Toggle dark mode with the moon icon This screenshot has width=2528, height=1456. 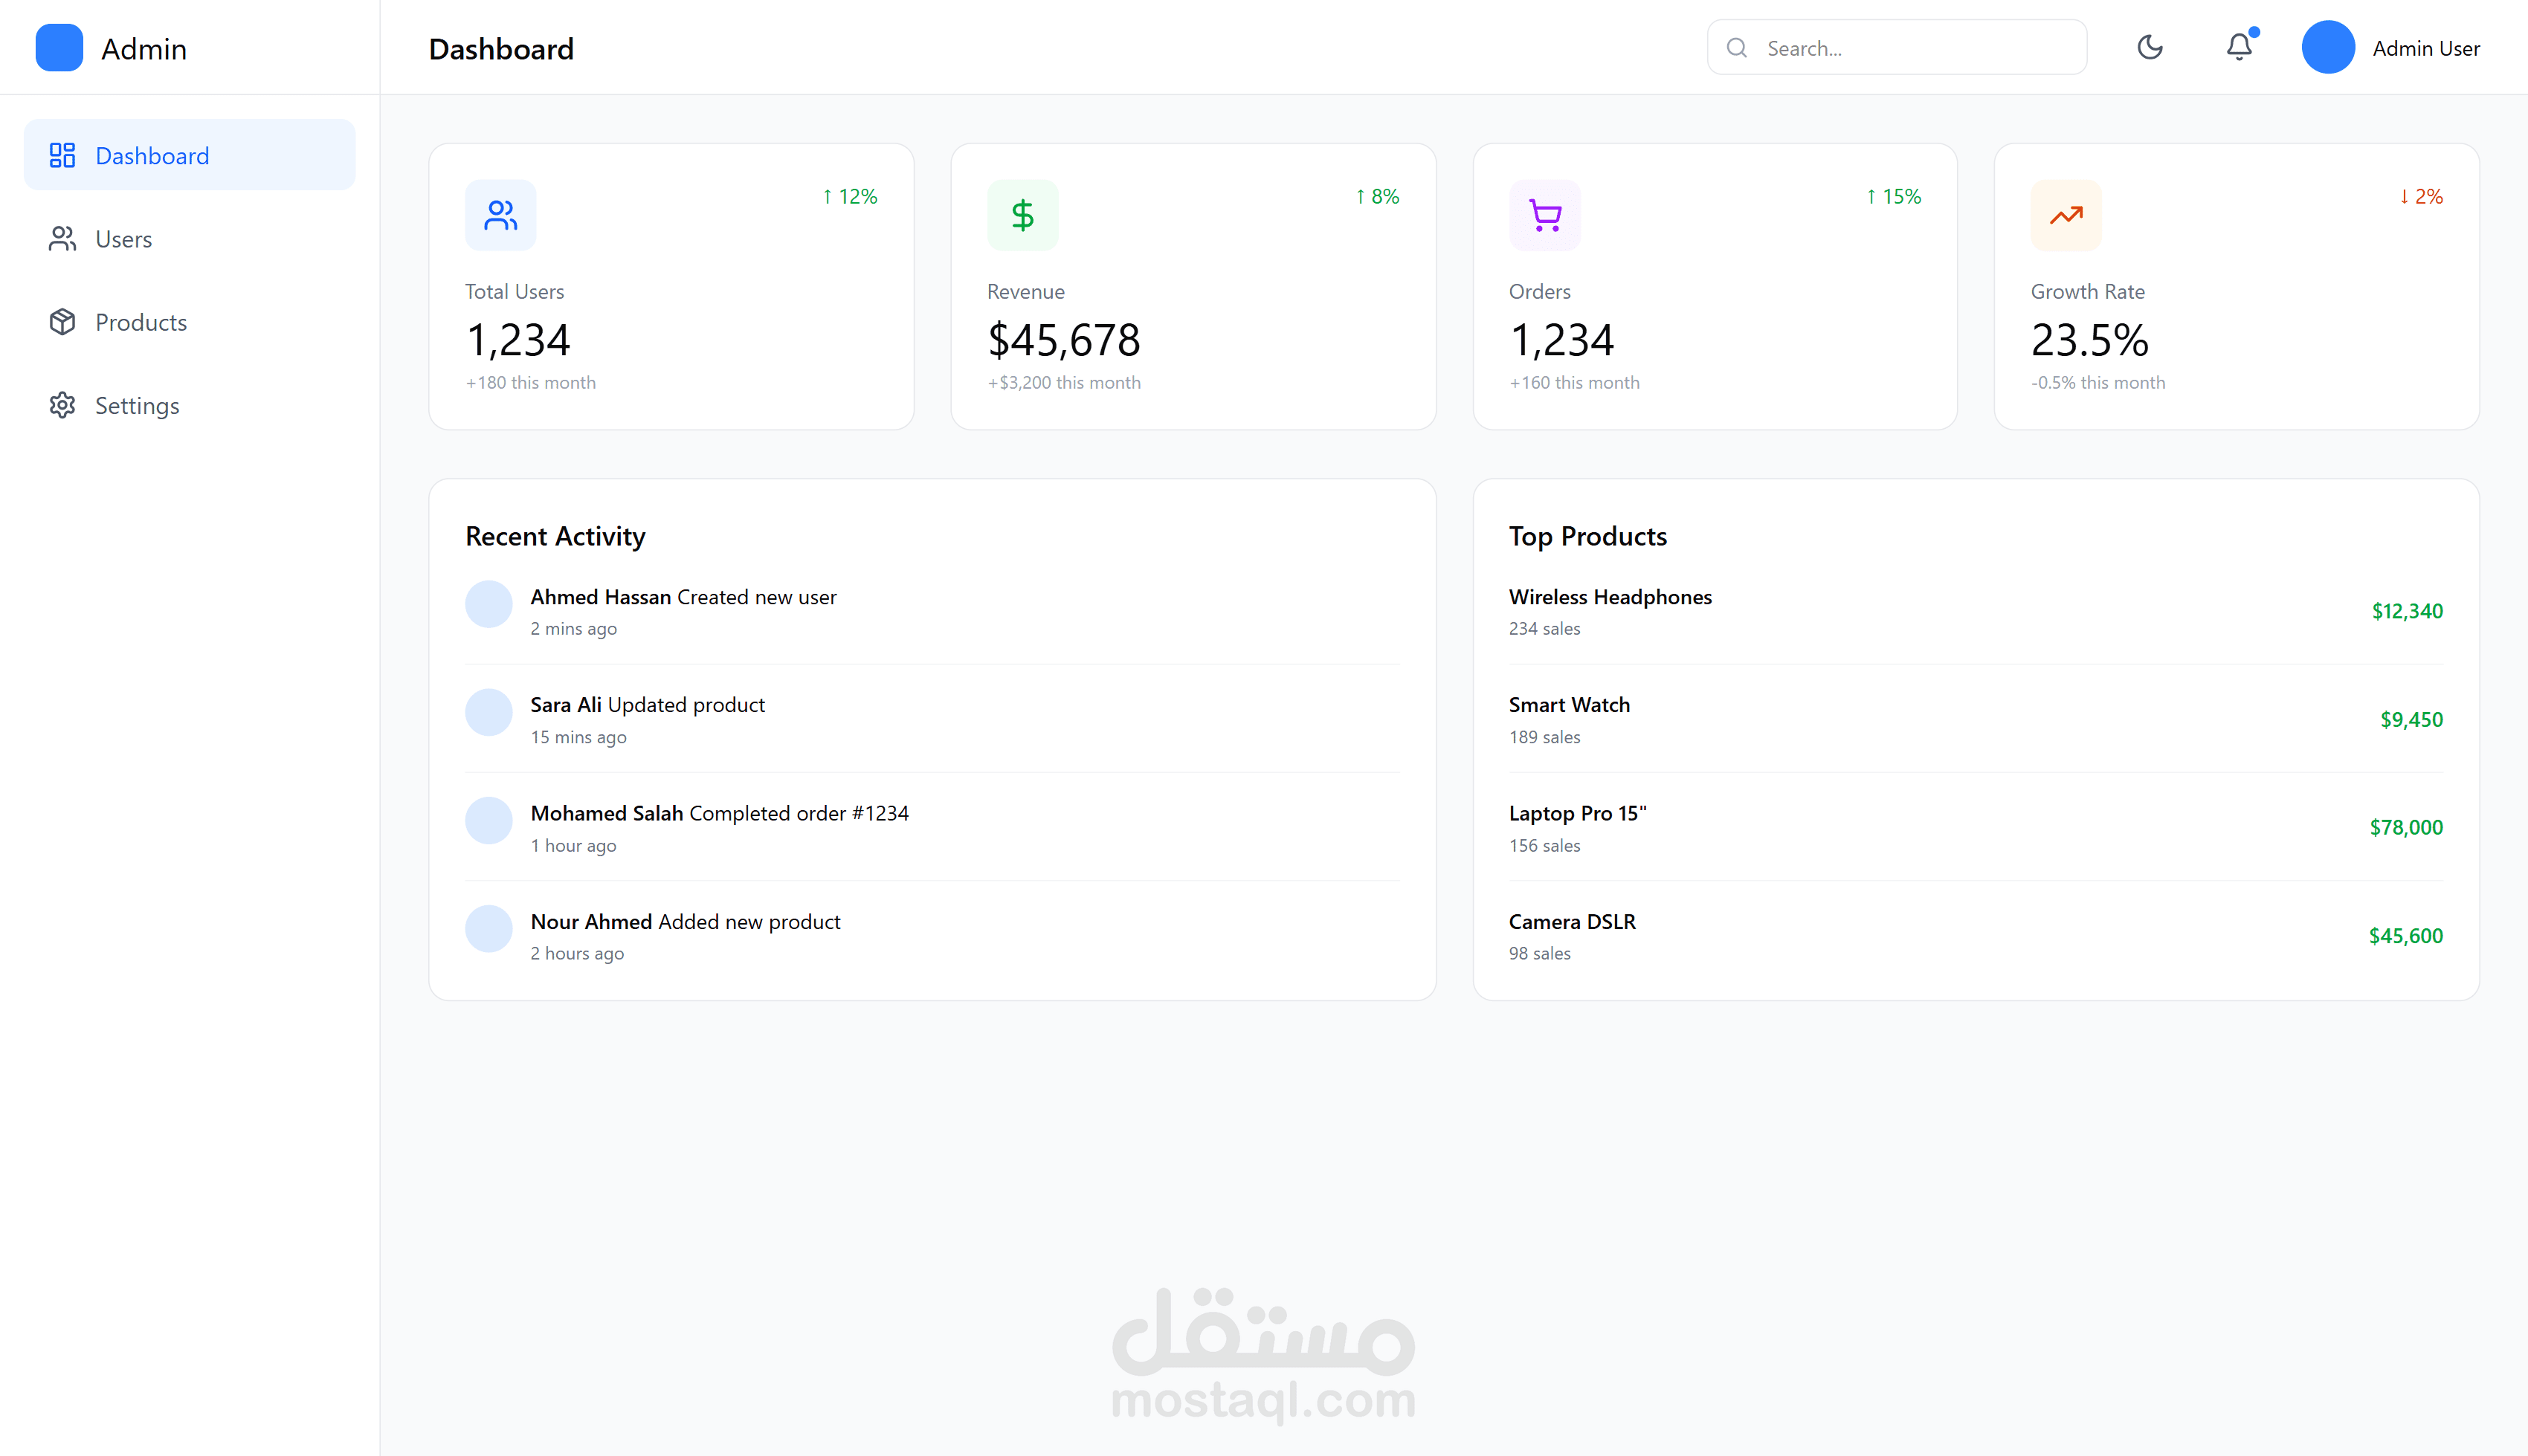[2149, 47]
